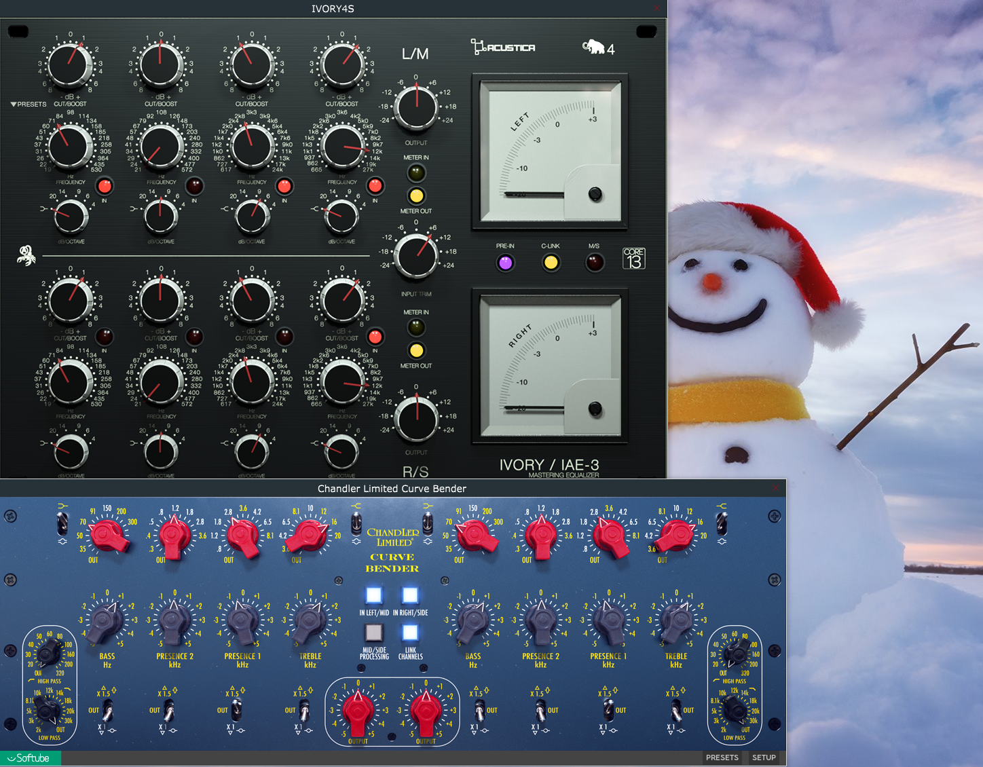Close the IVORY4S plugin window
Image resolution: width=983 pixels, height=767 pixels.
click(x=656, y=8)
